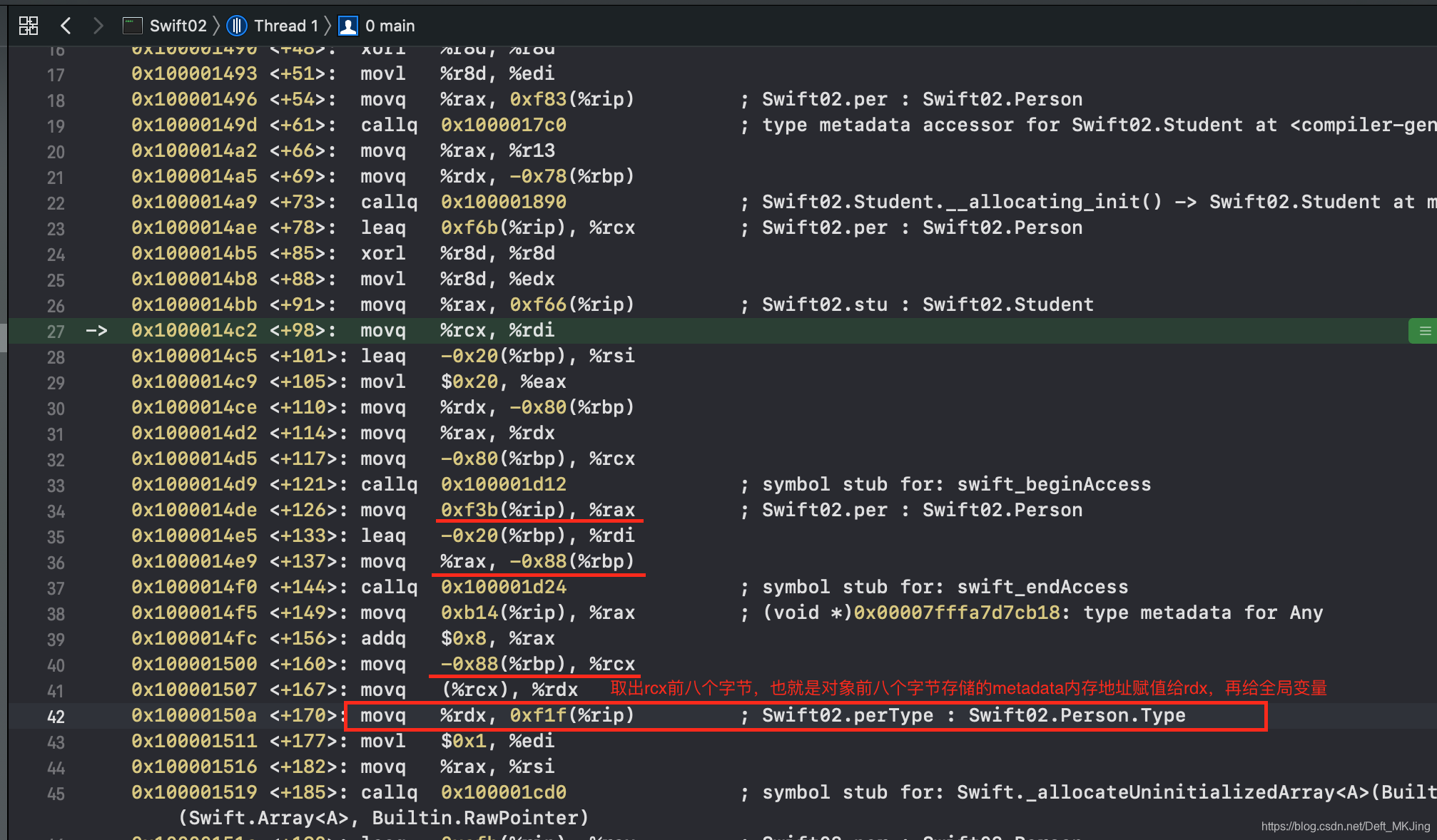Select address 0x10000150a on line 42
This screenshot has height=840, width=1437.
click(x=194, y=715)
